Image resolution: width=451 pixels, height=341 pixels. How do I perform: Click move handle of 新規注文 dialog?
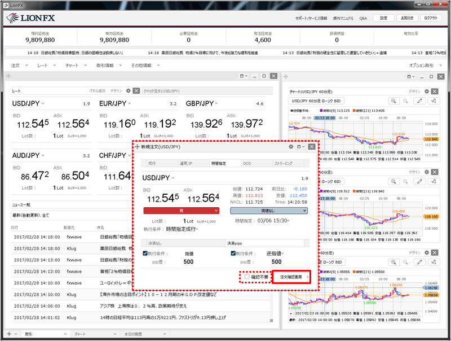point(137,147)
